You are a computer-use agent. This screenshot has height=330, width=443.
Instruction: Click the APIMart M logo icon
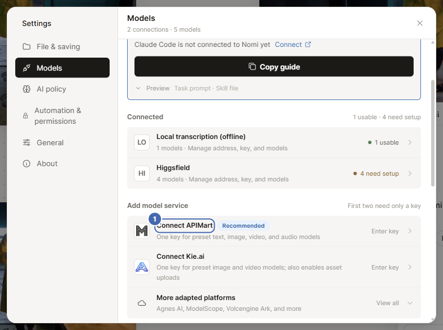pyautogui.click(x=142, y=231)
